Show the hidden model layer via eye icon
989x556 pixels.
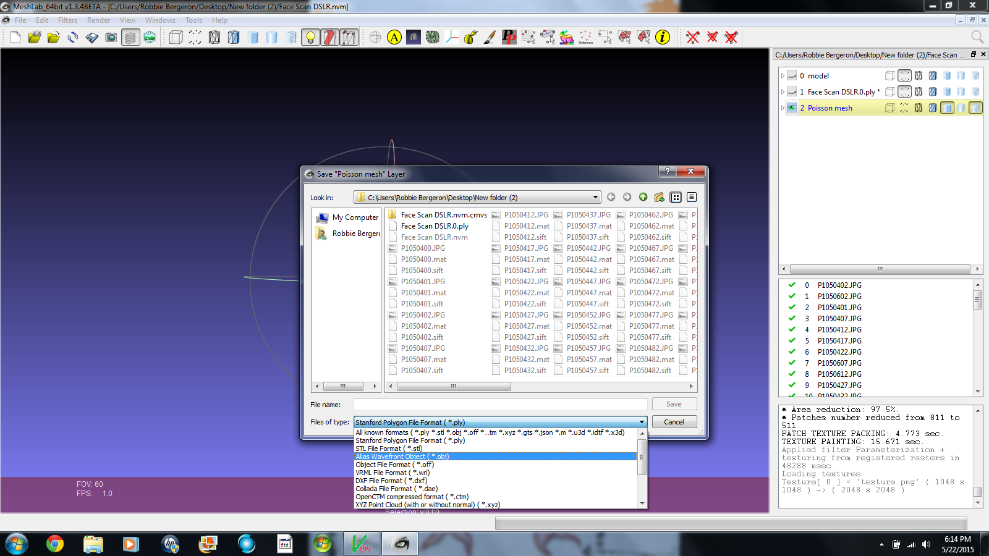pyautogui.click(x=792, y=75)
